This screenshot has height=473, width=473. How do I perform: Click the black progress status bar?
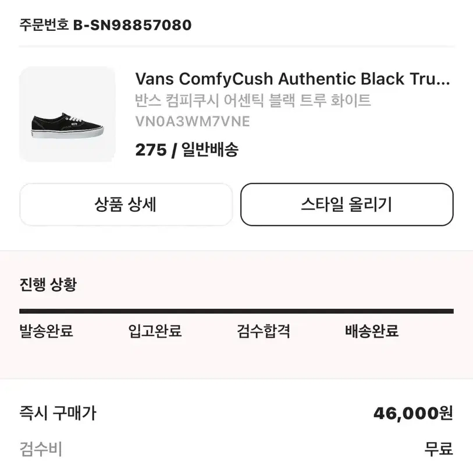(236, 311)
